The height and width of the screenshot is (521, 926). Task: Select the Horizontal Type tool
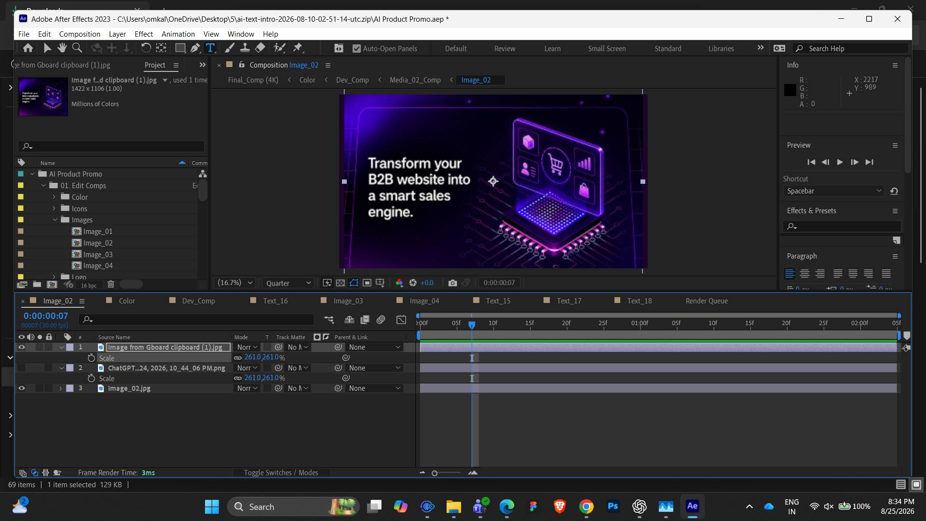click(x=210, y=48)
